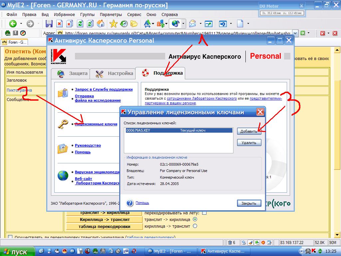Click the Удалить button

(x=249, y=143)
